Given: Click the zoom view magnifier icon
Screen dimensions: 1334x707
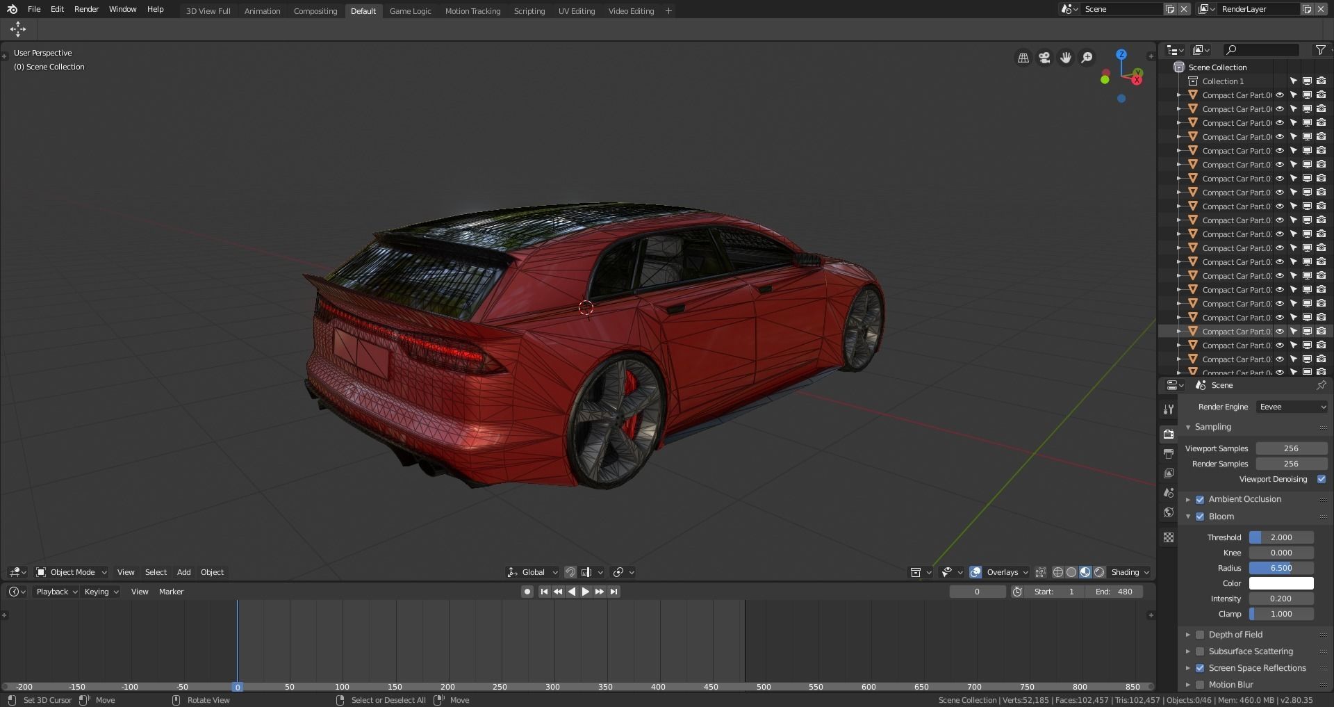Looking at the screenshot, I should (x=1087, y=58).
